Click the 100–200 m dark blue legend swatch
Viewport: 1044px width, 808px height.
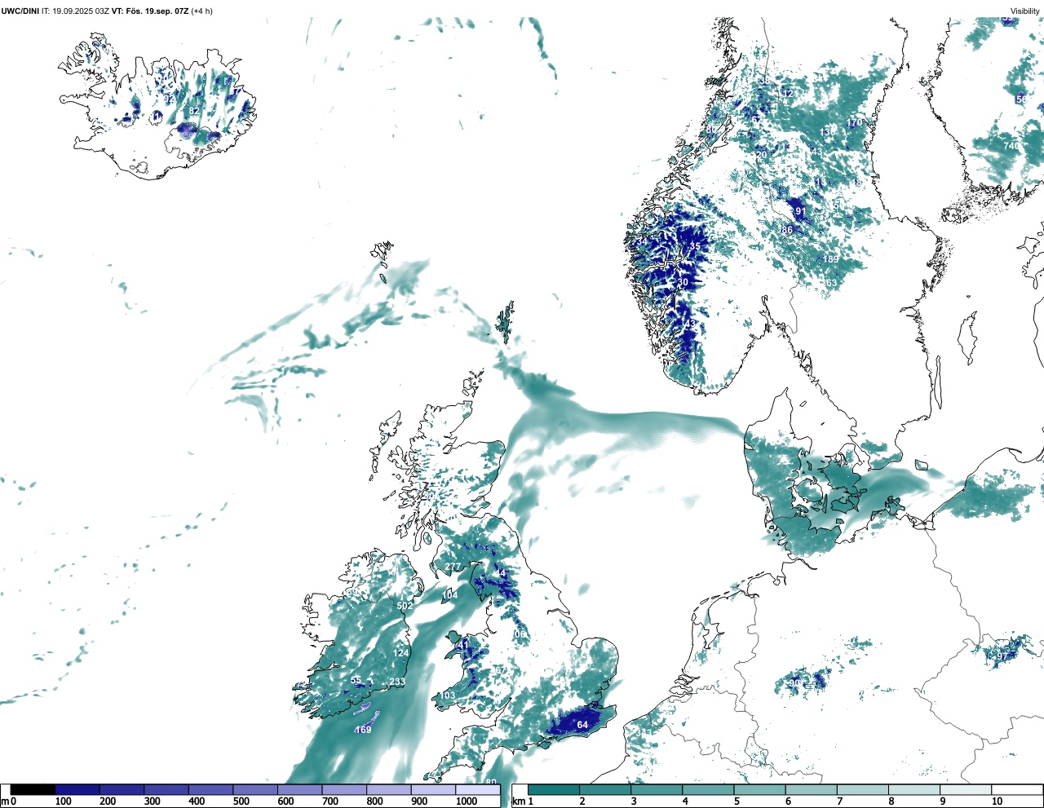tap(77, 789)
